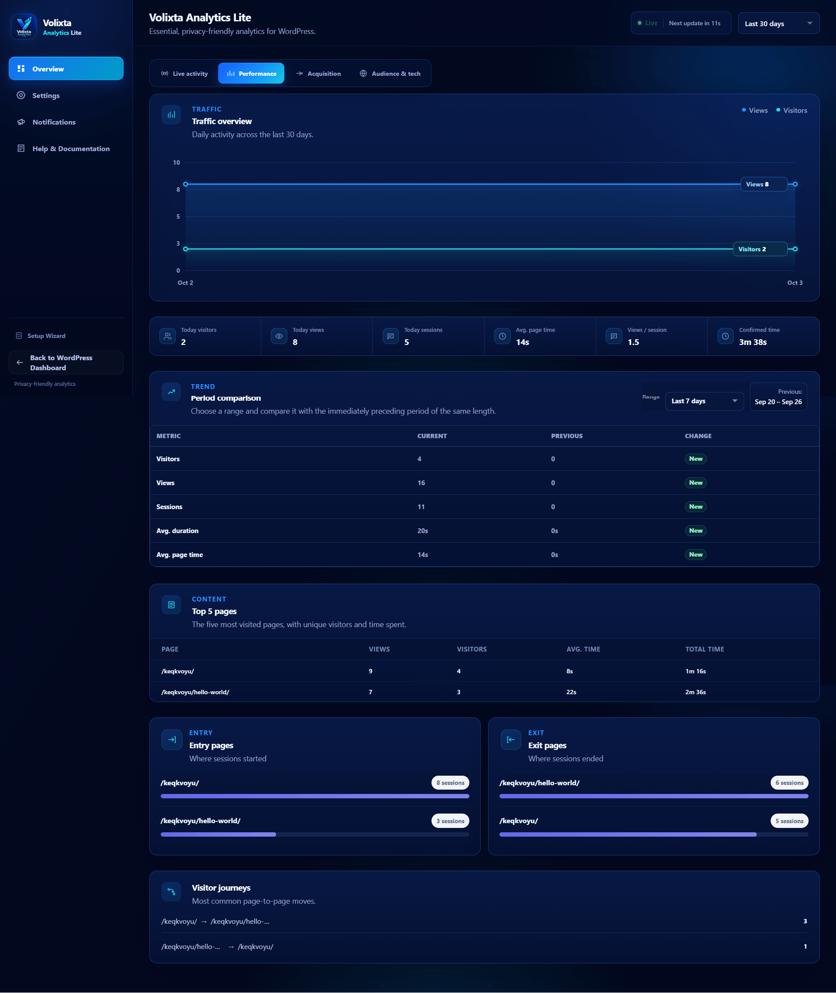Click the Live status indicator
Viewport: 836px width, 993px height.
647,23
